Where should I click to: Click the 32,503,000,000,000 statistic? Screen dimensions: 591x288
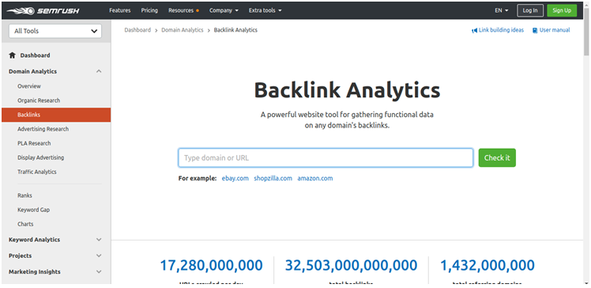(x=352, y=265)
